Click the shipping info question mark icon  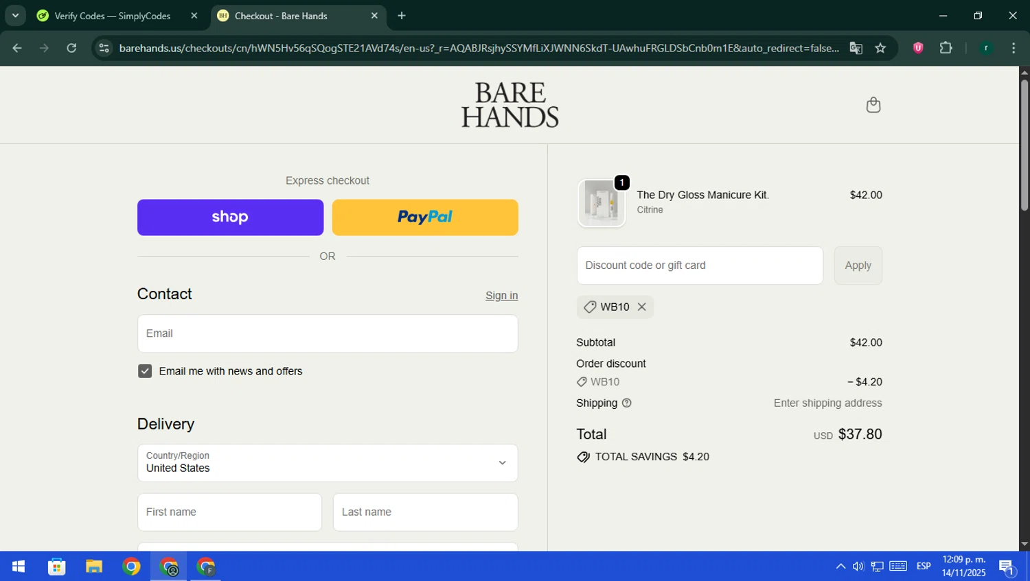626,403
